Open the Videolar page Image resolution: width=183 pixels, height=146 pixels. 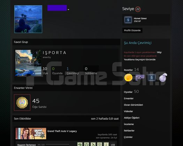coord(128,112)
